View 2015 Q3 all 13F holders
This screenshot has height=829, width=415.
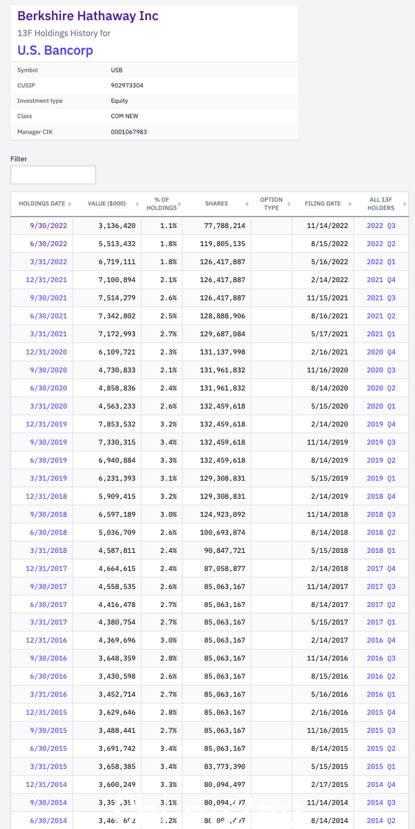pyautogui.click(x=381, y=730)
